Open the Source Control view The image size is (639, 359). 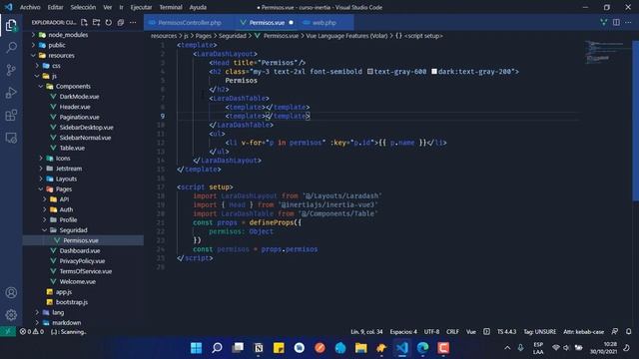11,70
